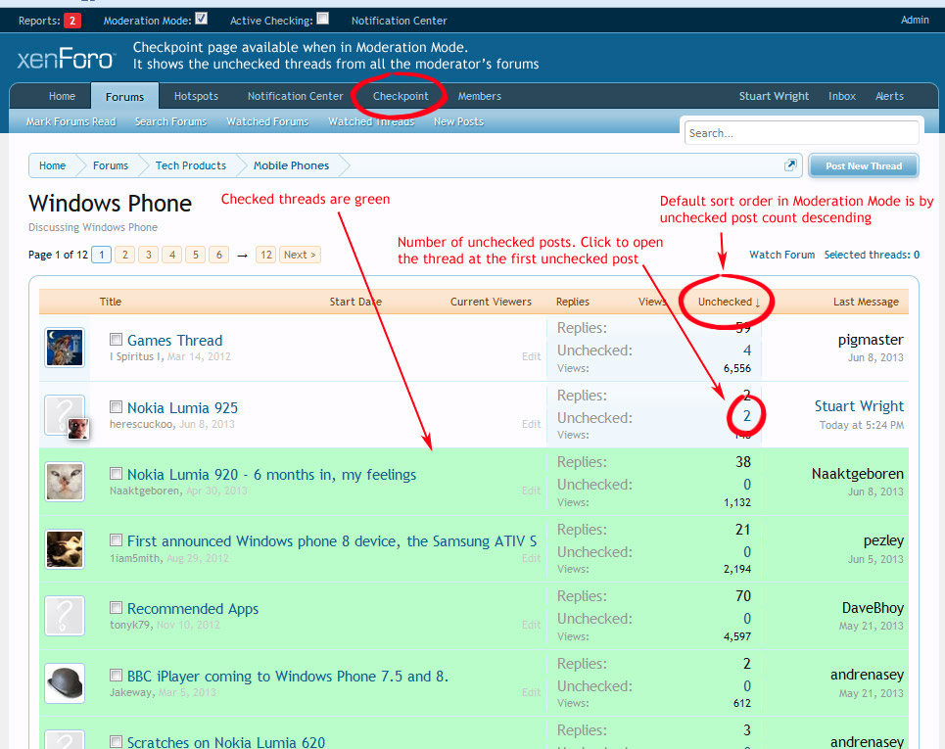The width and height of the screenshot is (945, 749).
Task: Open the Alerts link
Action: pyautogui.click(x=889, y=96)
